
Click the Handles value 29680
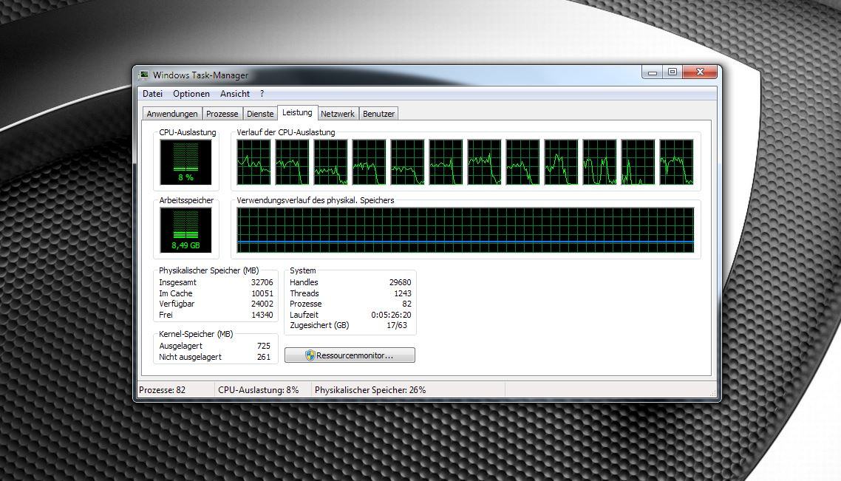(x=400, y=282)
